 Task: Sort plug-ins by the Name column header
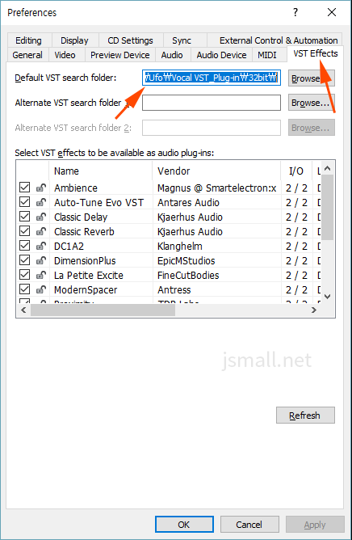click(x=100, y=171)
